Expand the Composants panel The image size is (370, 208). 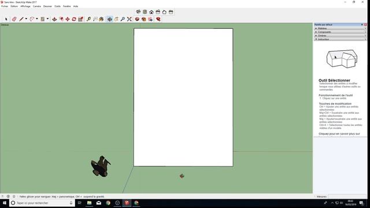point(341,32)
